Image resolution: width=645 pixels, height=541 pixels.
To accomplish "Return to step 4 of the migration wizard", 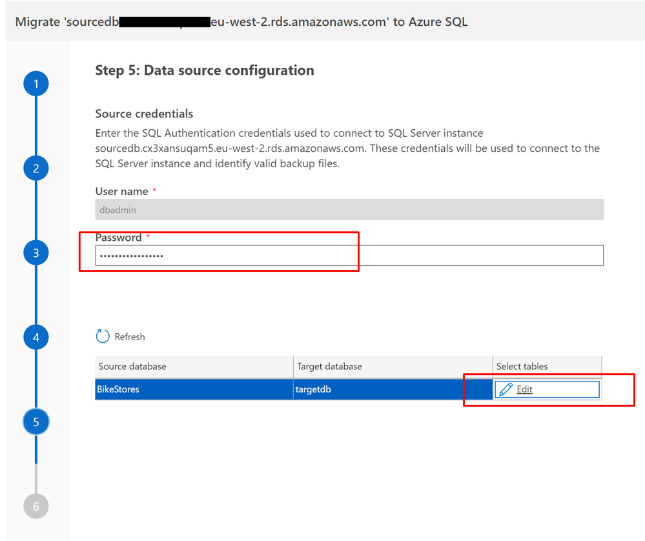I will pyautogui.click(x=36, y=337).
